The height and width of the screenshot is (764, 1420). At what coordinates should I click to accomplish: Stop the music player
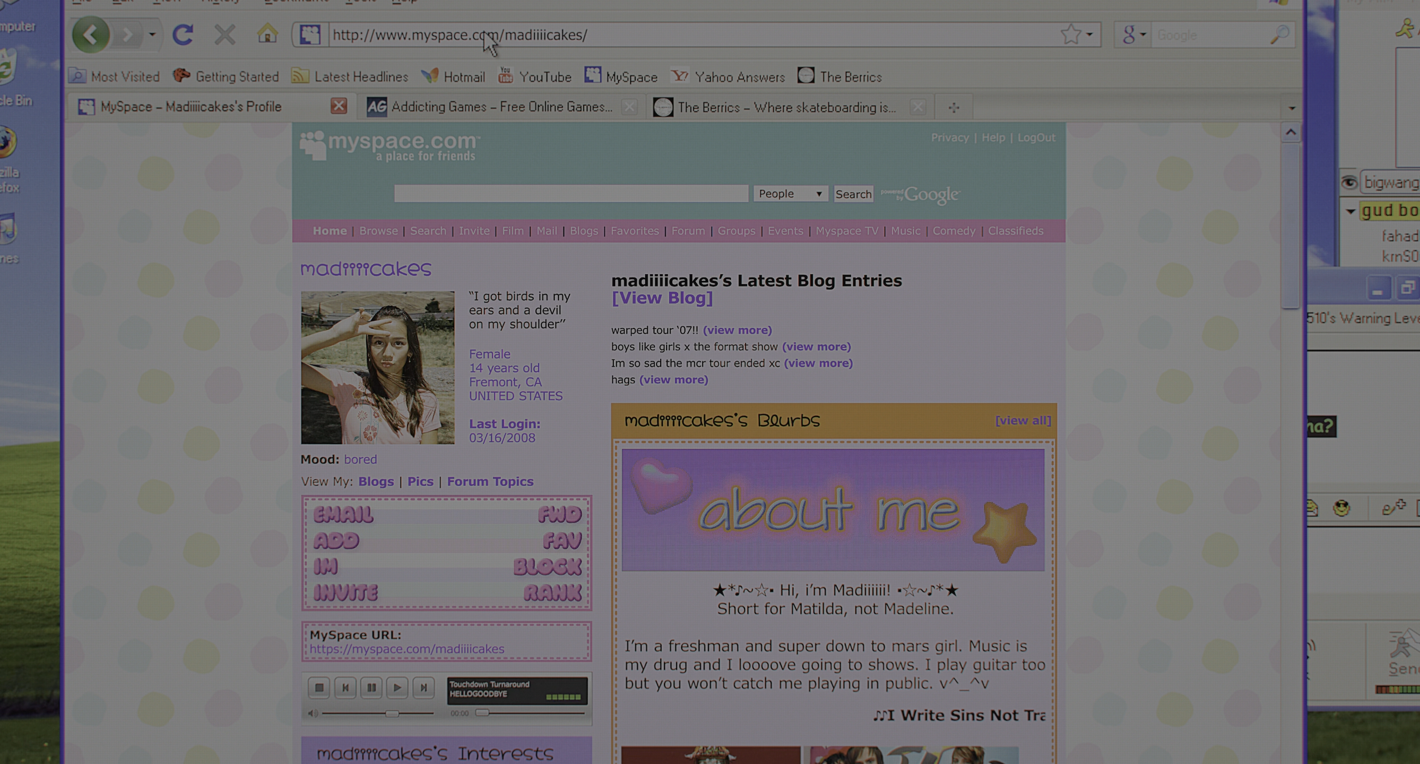pyautogui.click(x=319, y=688)
